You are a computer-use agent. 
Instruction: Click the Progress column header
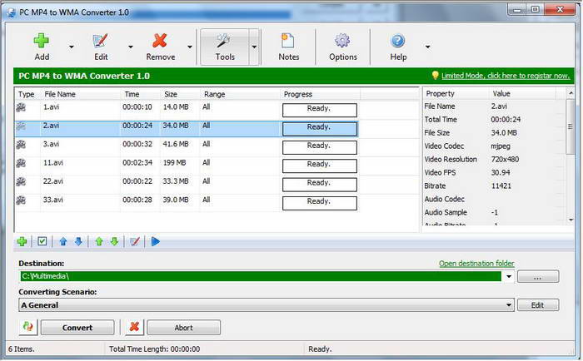pos(320,94)
